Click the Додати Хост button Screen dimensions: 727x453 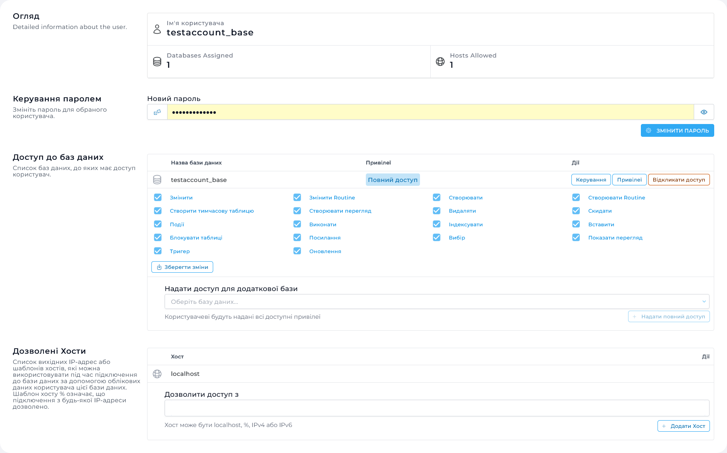coord(684,426)
